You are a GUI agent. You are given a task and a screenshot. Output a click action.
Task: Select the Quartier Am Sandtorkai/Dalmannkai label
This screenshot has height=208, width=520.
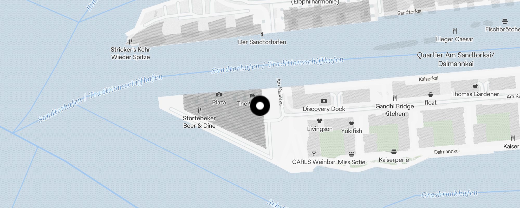tap(456, 59)
